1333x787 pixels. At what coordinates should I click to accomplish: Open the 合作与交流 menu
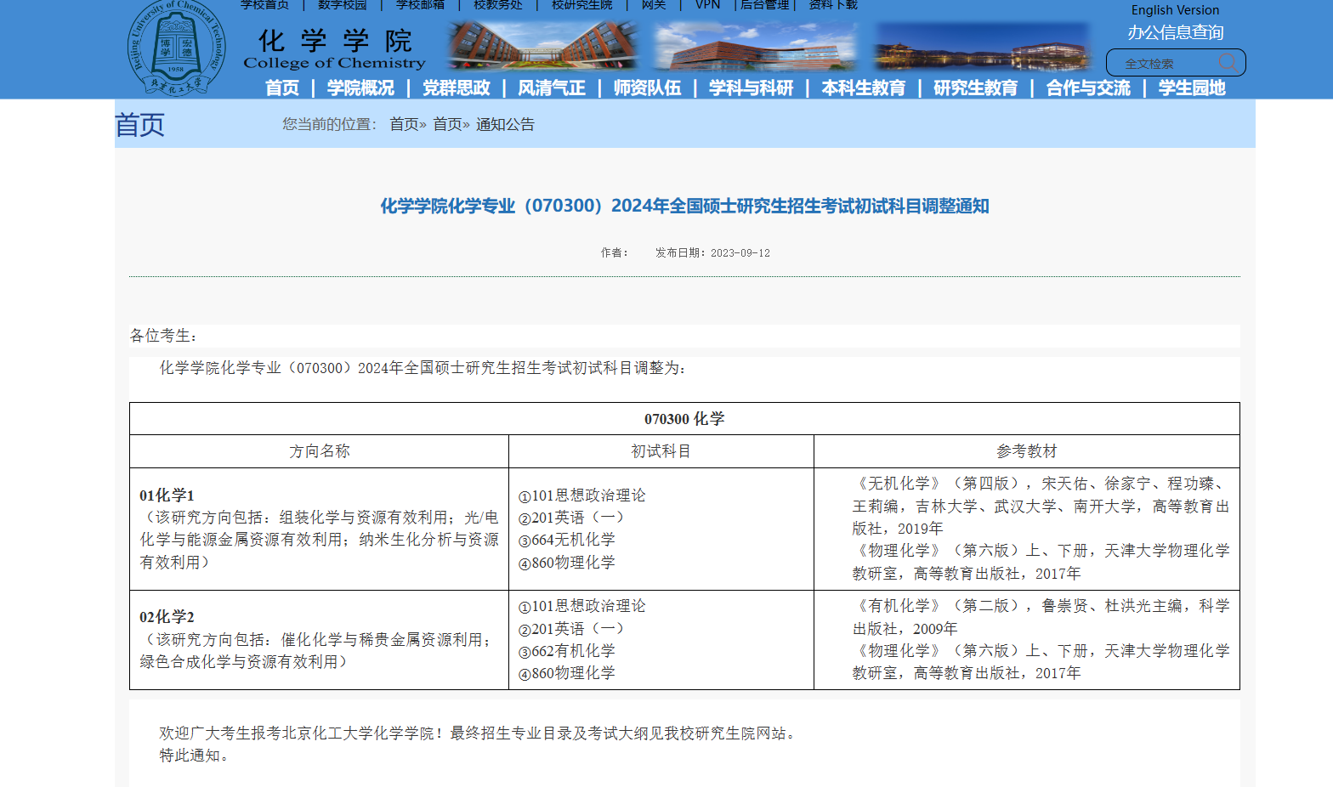[1088, 88]
